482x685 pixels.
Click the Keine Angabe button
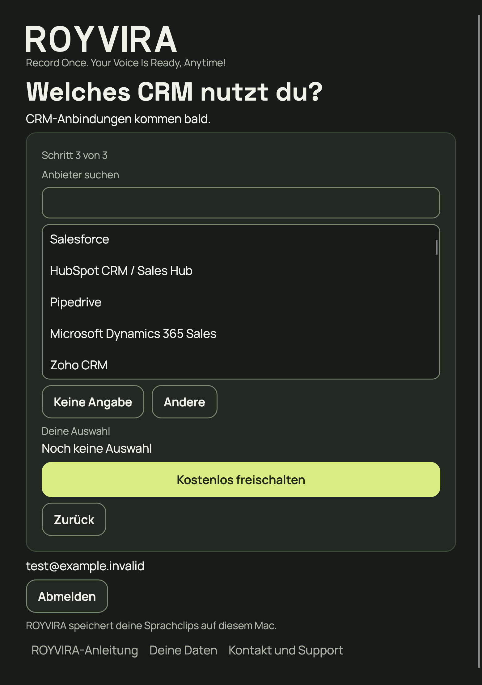[93, 402]
